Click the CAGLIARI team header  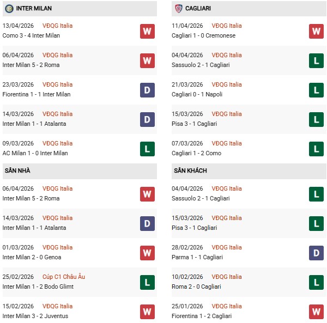coord(200,9)
